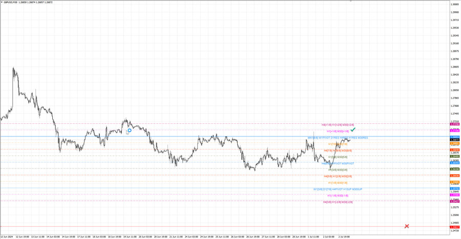461x239 pixels.
Task: Click the 27 Jun 11:00 time axis label
Action: (x=268, y=236)
